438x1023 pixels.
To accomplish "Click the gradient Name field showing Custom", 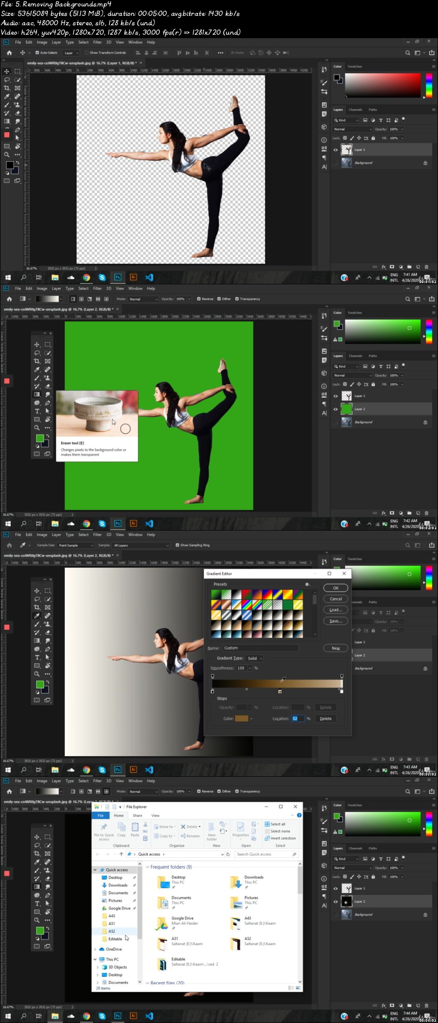I will coord(260,648).
